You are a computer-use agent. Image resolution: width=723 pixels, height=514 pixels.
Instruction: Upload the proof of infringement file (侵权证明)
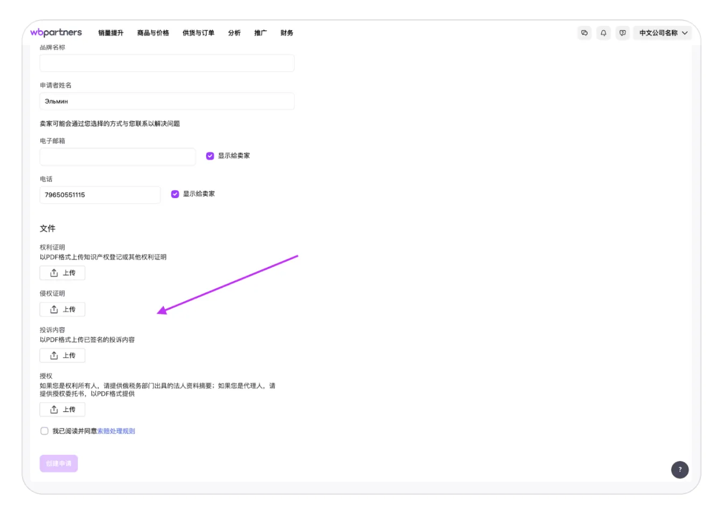point(62,310)
